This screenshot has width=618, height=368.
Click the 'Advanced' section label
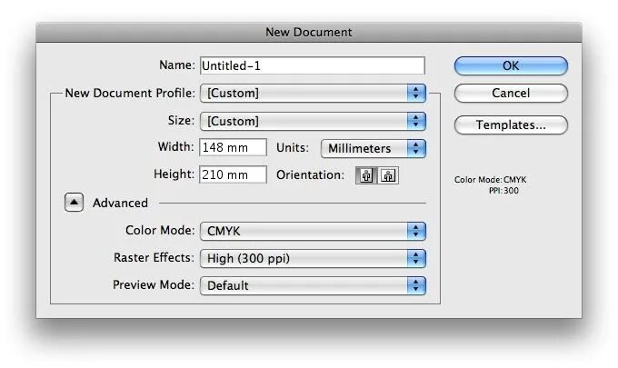[x=120, y=203]
